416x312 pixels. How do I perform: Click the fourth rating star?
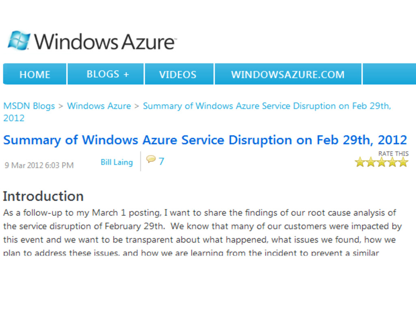pos(392,162)
